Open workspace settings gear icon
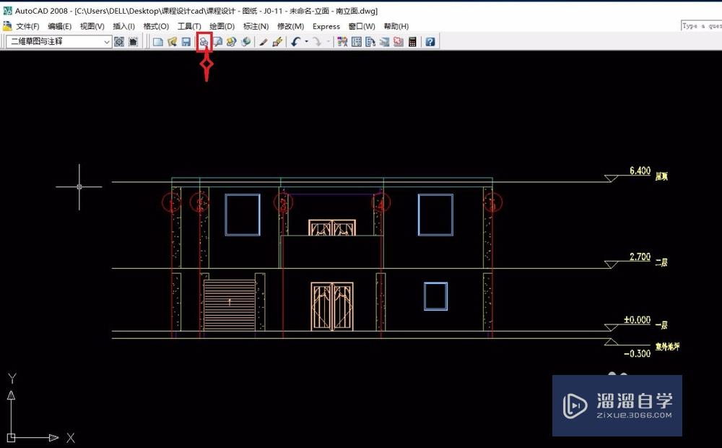 119,42
